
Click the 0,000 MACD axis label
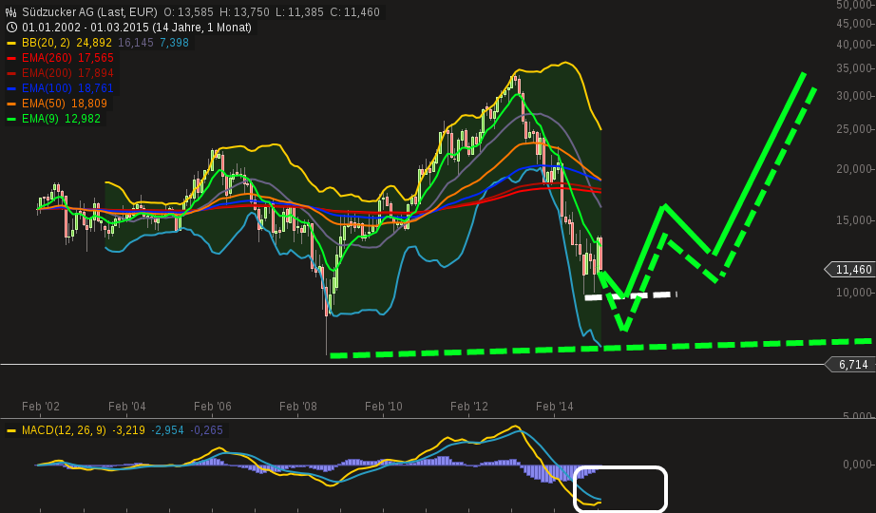(858, 465)
